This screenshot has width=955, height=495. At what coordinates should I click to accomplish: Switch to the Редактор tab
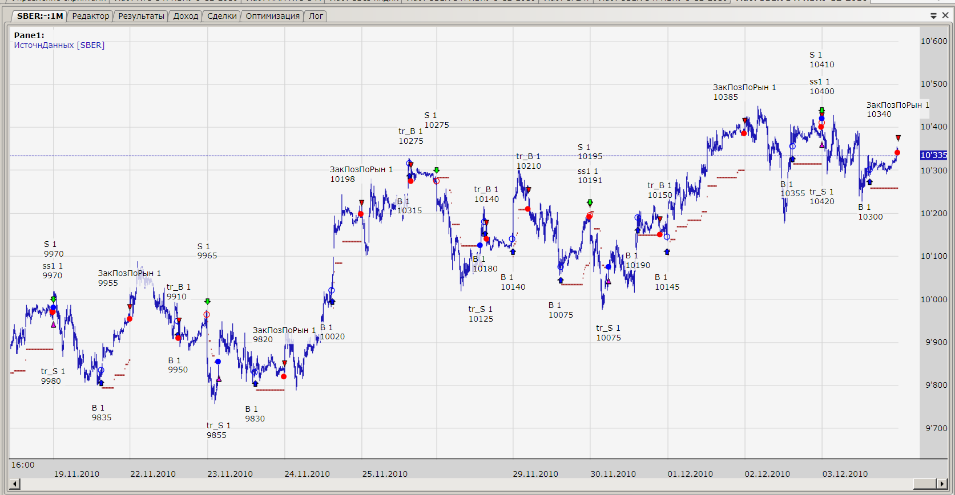click(90, 16)
